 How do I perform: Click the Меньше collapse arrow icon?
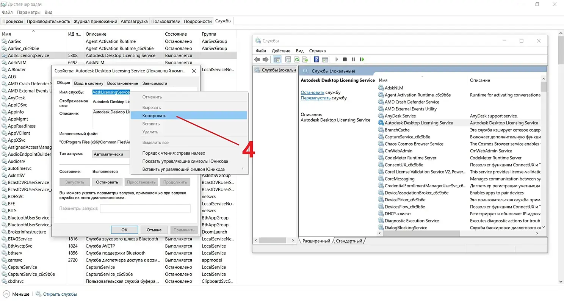pos(6,294)
